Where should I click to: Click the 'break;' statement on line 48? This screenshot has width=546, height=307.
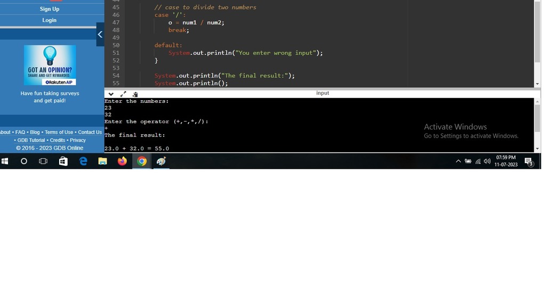click(179, 30)
